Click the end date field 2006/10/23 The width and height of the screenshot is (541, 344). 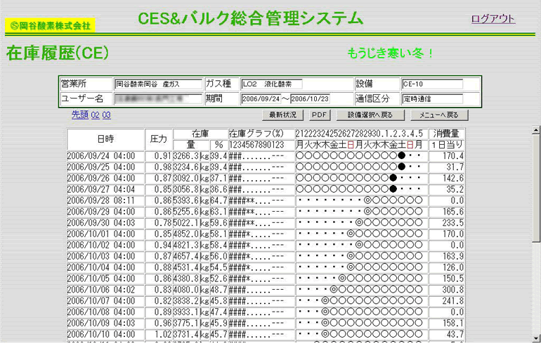pyautogui.click(x=310, y=98)
